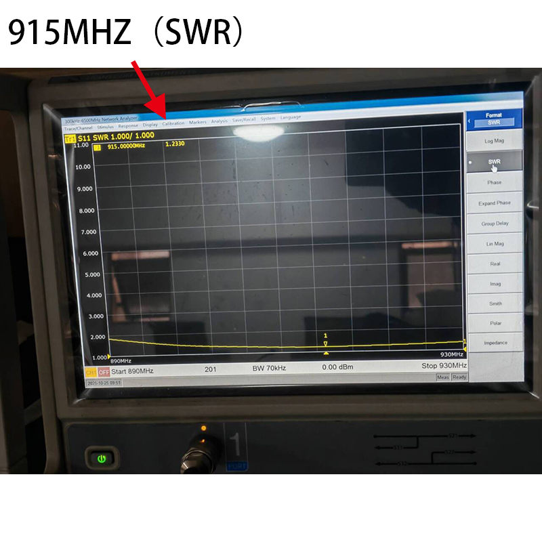Select Imag format
Viewport: 542px width, 542px height.
(495, 284)
